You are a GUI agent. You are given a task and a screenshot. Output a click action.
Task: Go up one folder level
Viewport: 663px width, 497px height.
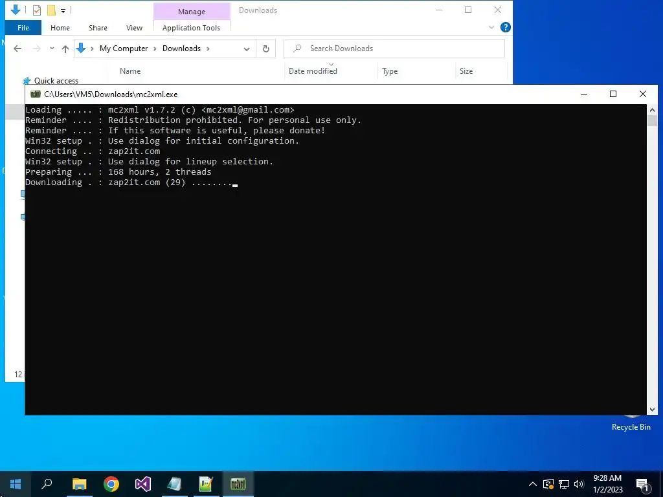click(65, 49)
